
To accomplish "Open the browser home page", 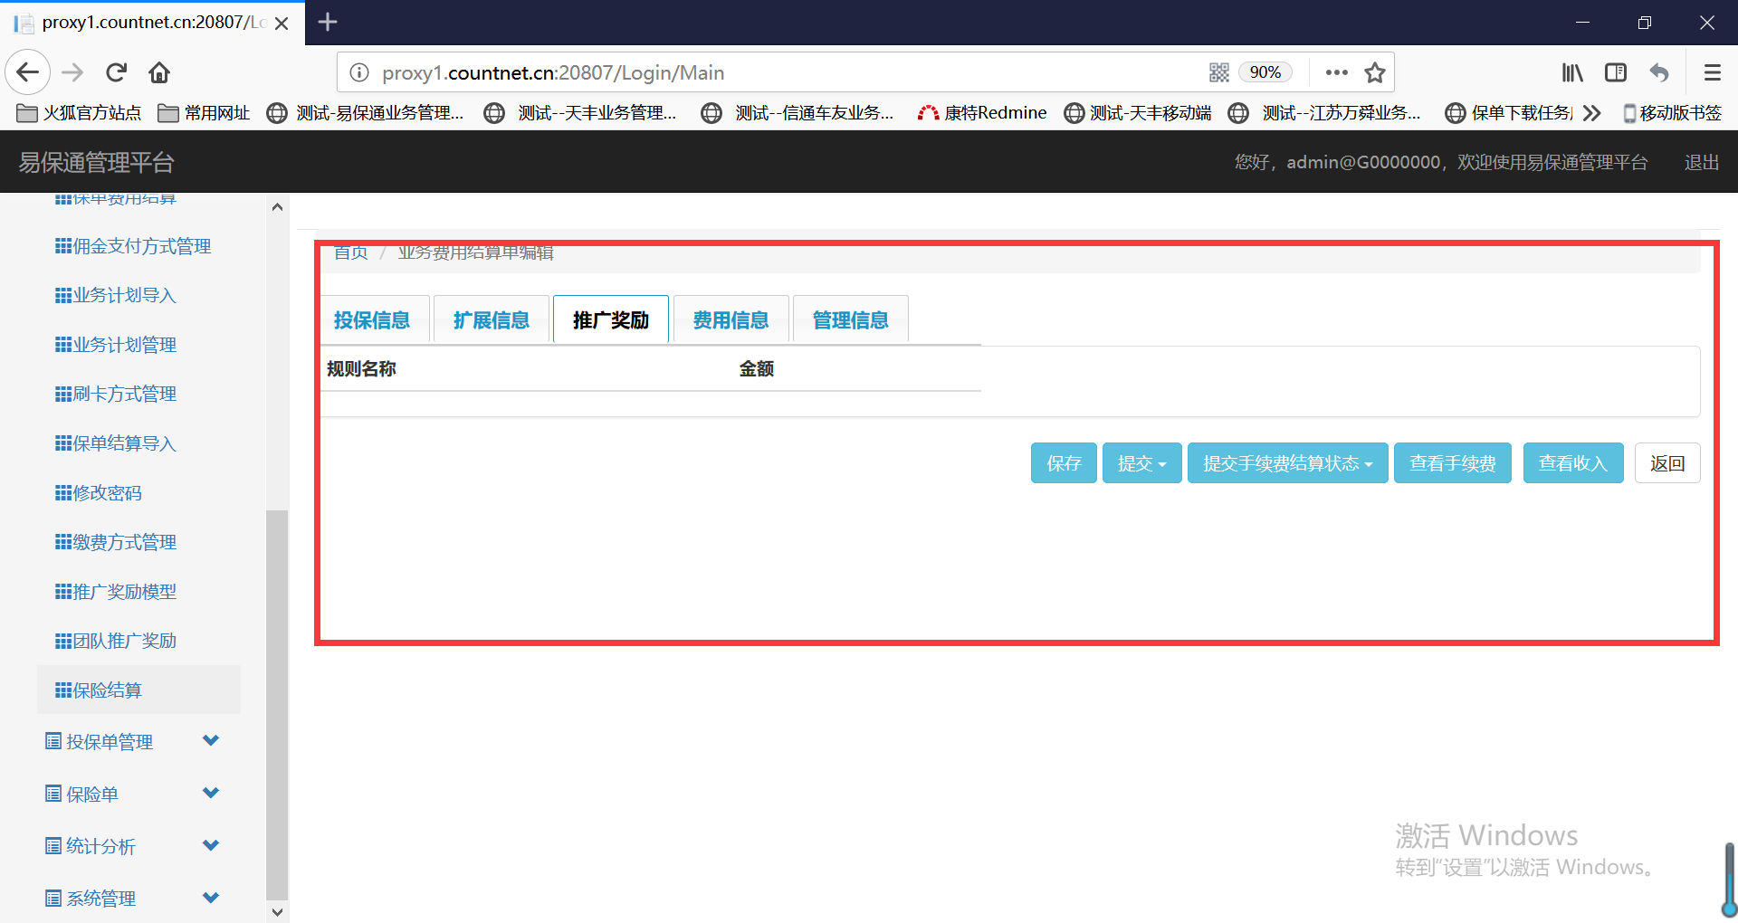I will click(x=159, y=72).
